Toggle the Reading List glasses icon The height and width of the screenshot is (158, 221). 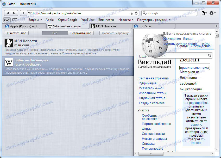click(7, 20)
